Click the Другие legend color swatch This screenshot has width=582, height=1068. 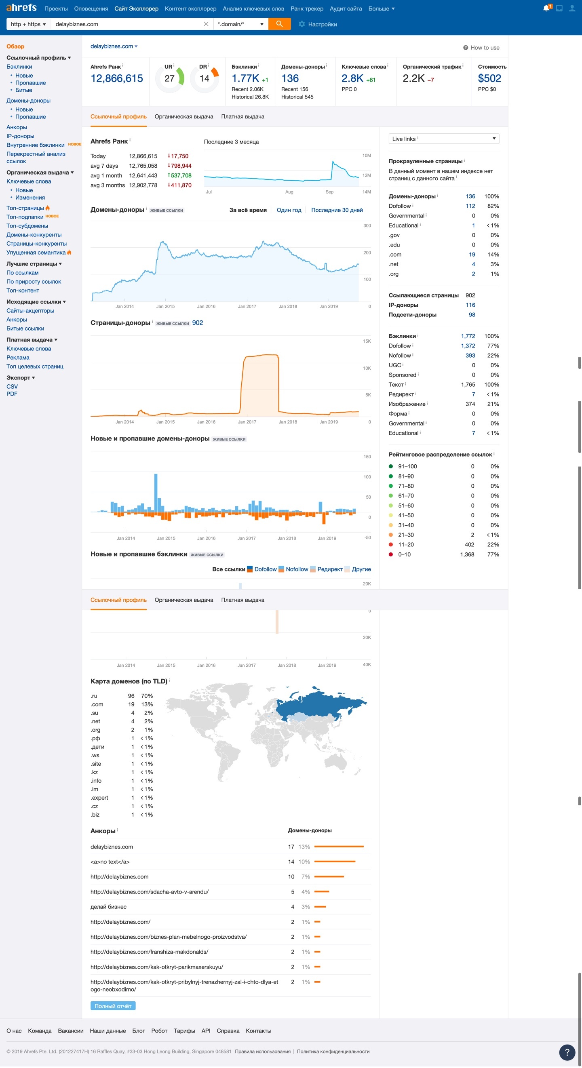pos(347,569)
